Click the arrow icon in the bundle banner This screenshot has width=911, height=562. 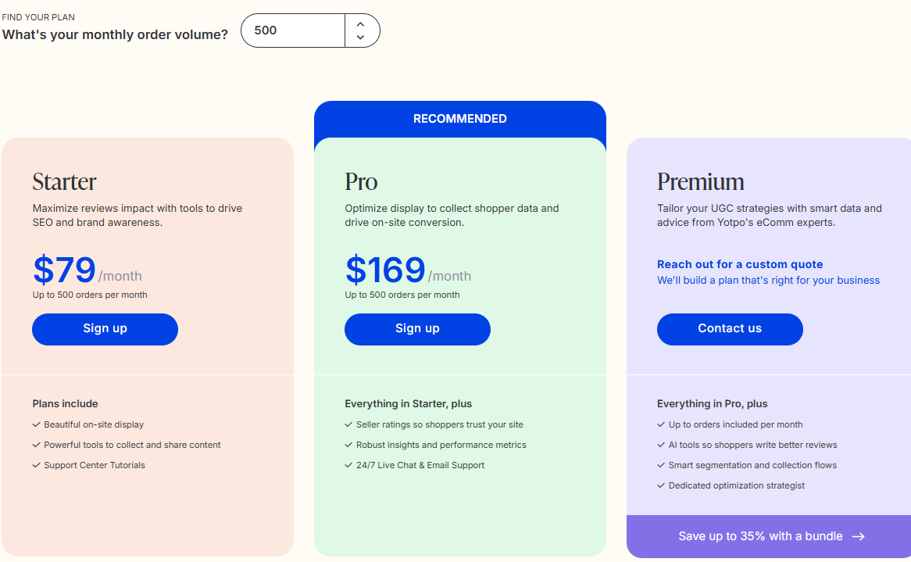[859, 536]
